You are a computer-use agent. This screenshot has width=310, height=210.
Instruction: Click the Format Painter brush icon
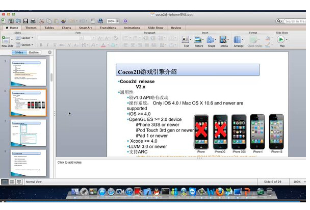click(x=63, y=21)
